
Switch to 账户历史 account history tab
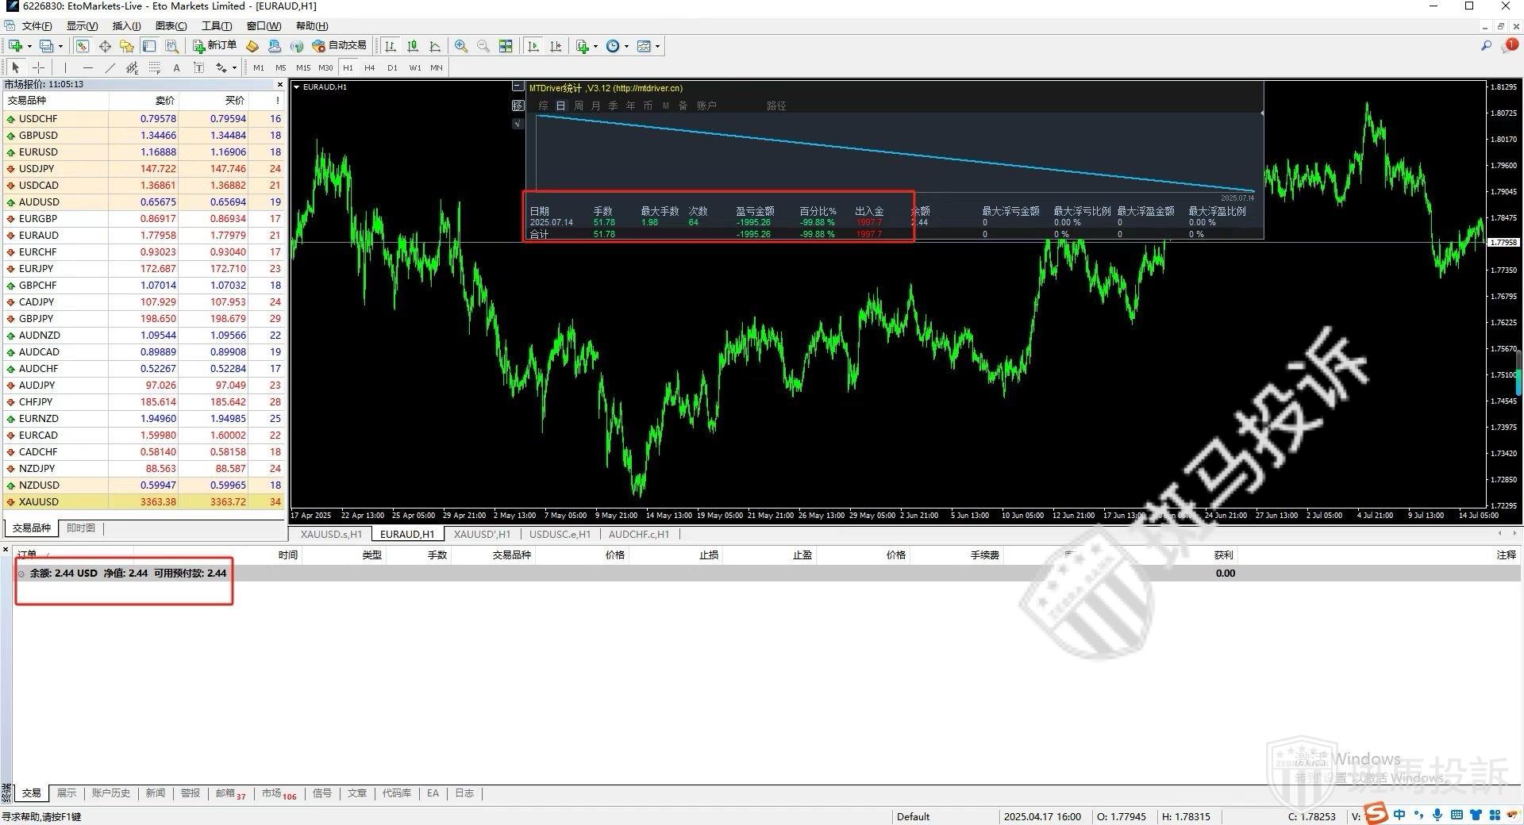[x=110, y=793]
